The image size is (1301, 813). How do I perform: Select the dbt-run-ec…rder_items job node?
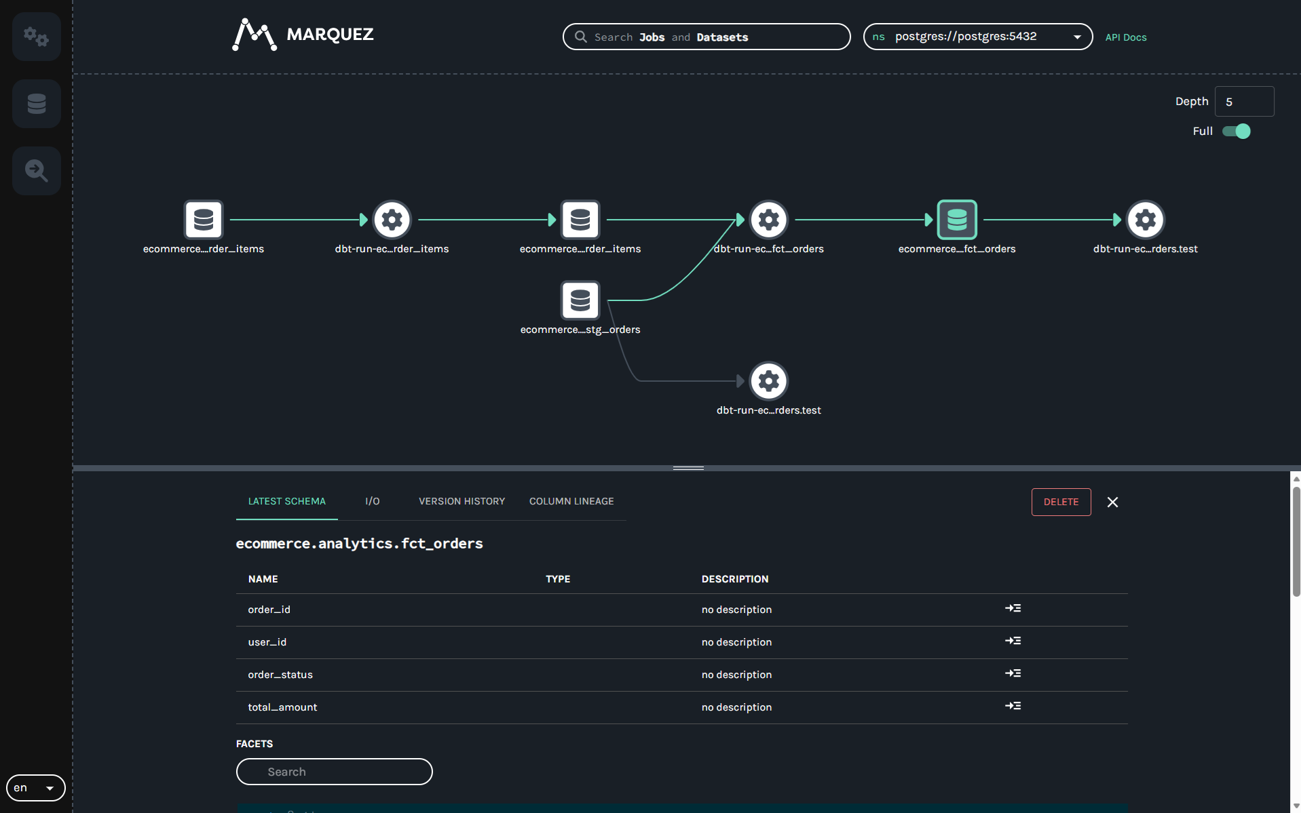(x=392, y=220)
